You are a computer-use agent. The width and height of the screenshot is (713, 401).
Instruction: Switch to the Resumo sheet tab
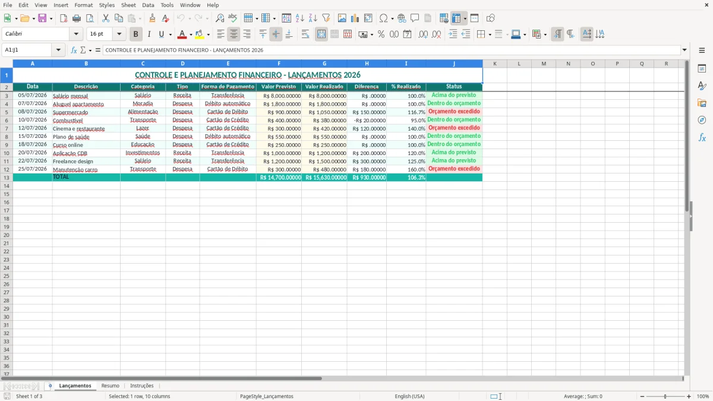click(111, 386)
